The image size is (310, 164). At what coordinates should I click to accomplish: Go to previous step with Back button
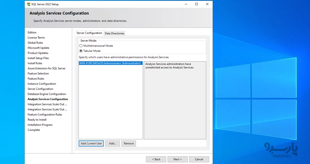pos(156,159)
